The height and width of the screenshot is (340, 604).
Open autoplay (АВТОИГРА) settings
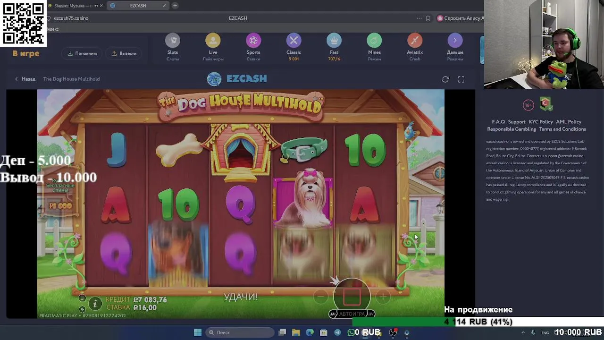click(352, 314)
